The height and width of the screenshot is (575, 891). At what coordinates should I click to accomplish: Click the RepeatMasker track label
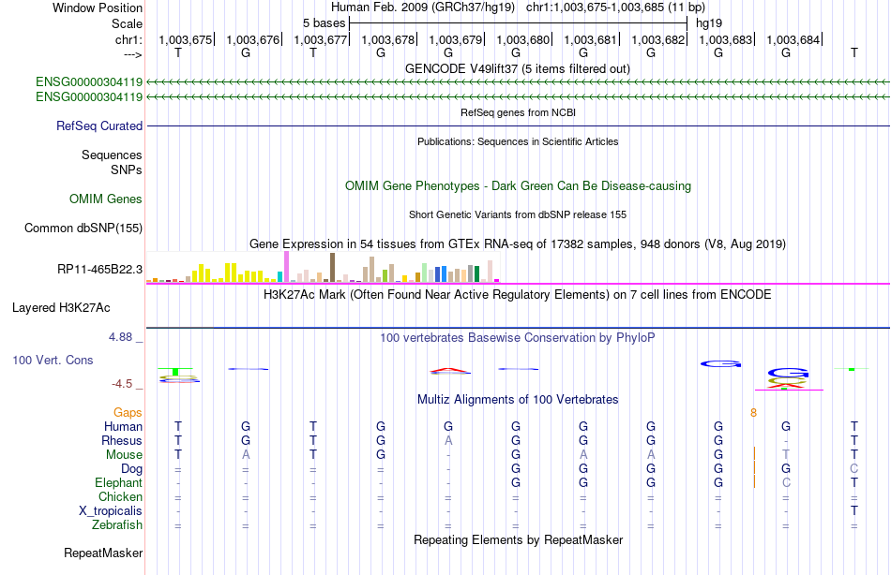coord(103,553)
